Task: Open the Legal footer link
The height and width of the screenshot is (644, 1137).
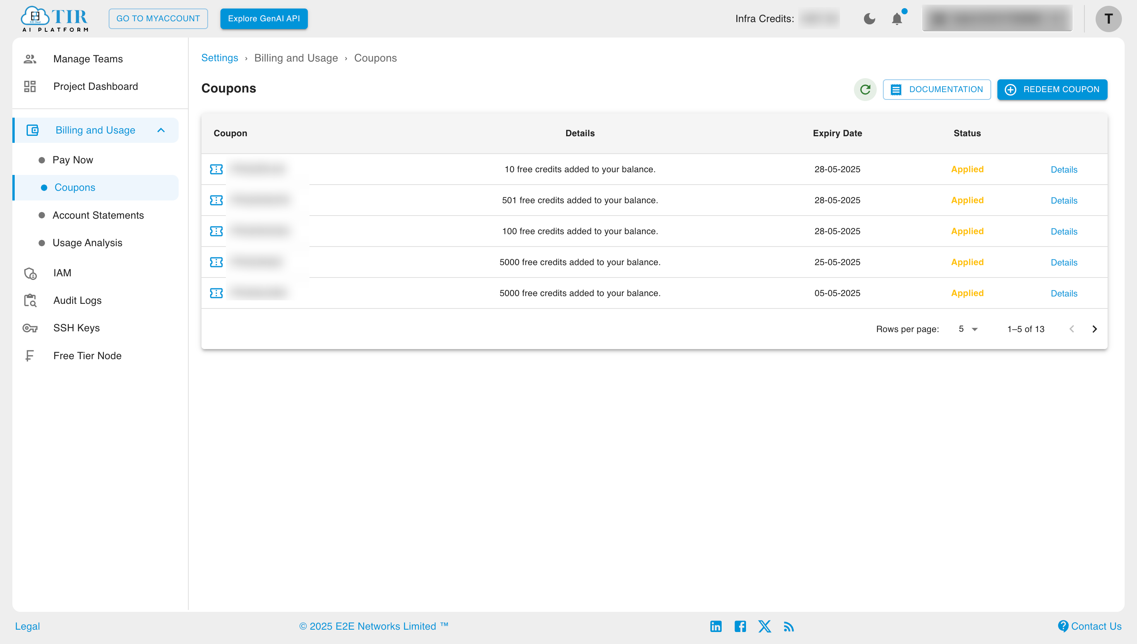Action: (x=27, y=626)
